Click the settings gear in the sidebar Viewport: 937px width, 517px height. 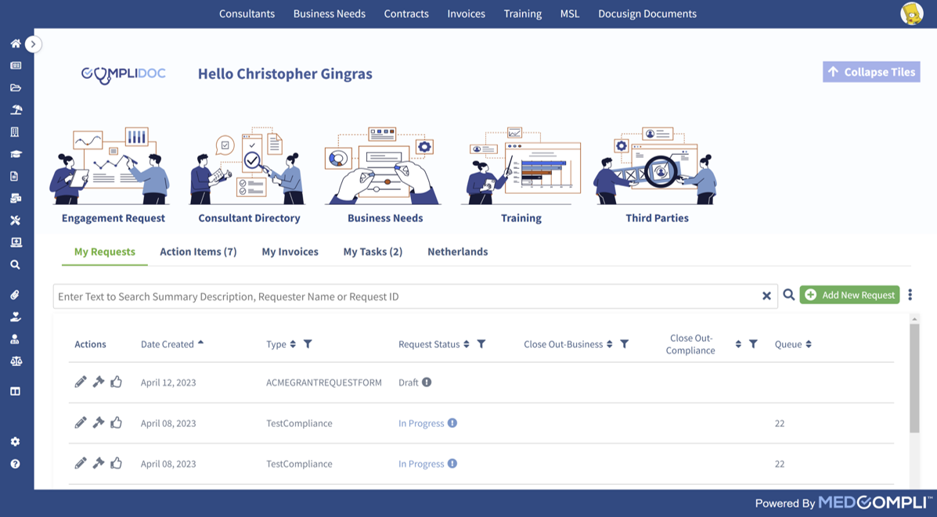[x=15, y=442]
